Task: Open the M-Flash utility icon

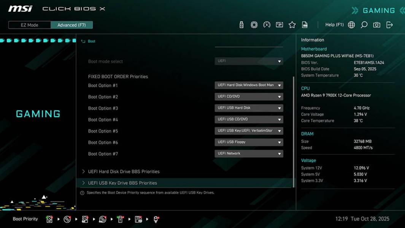Action: 241,24
